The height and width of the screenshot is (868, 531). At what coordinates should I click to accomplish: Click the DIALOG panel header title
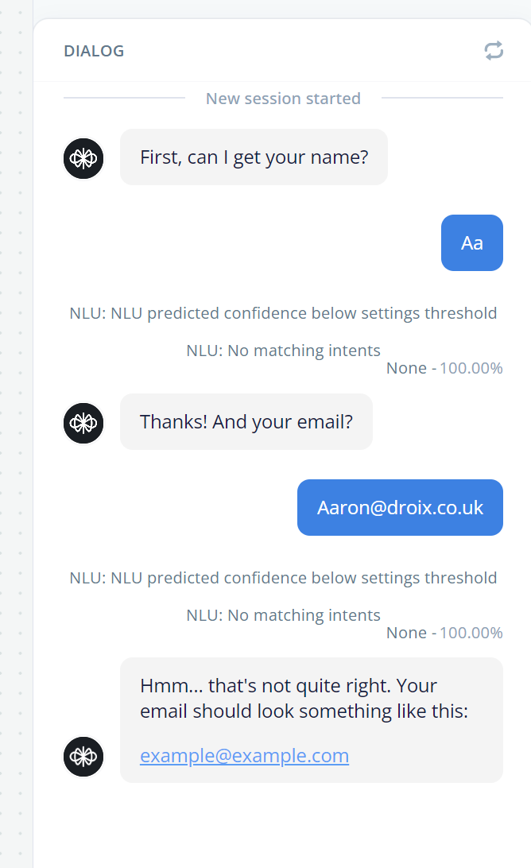coord(94,51)
